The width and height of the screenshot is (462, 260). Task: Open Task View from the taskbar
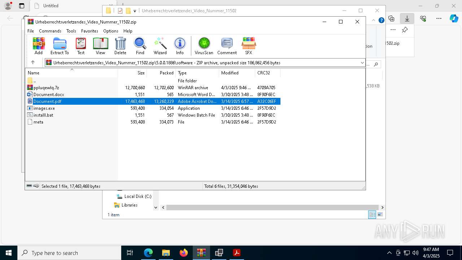pyautogui.click(x=130, y=253)
